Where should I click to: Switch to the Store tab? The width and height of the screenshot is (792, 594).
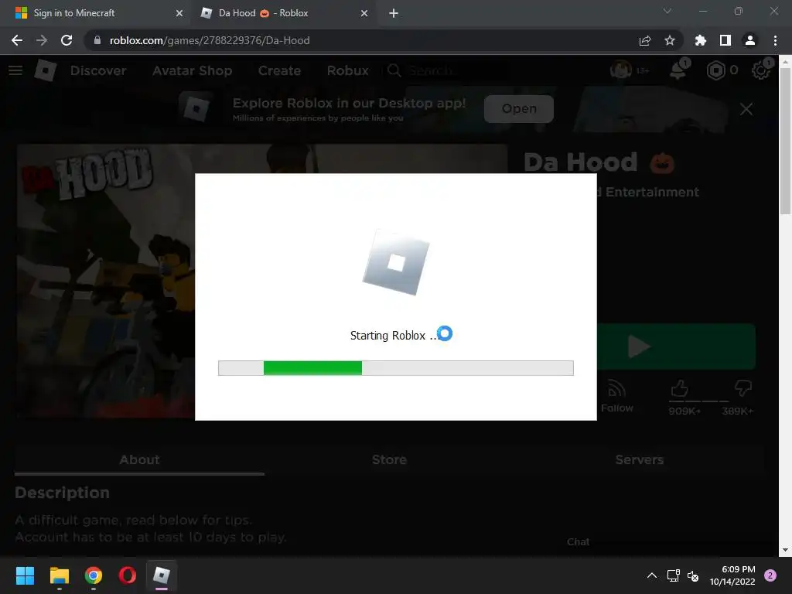(x=390, y=459)
